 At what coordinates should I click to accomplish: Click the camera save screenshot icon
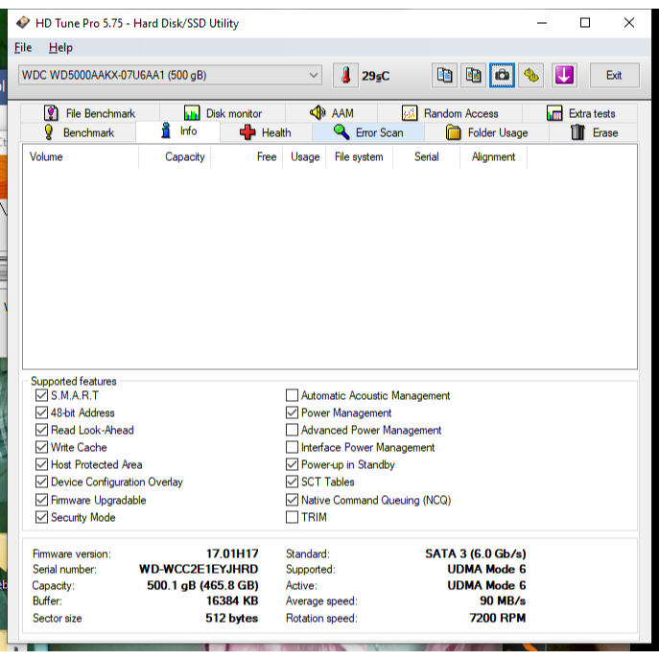pos(502,75)
